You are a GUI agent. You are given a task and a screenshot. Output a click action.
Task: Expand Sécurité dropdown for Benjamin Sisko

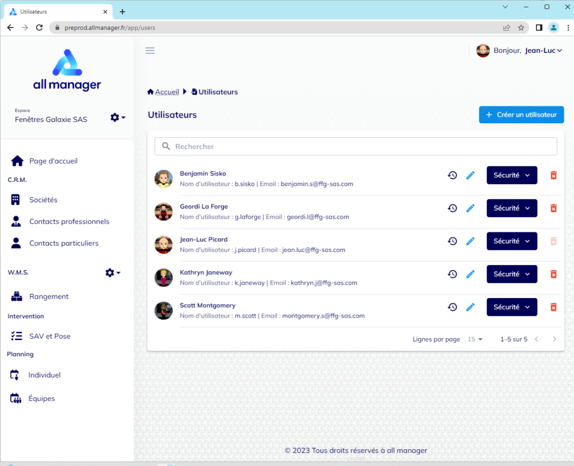click(511, 175)
